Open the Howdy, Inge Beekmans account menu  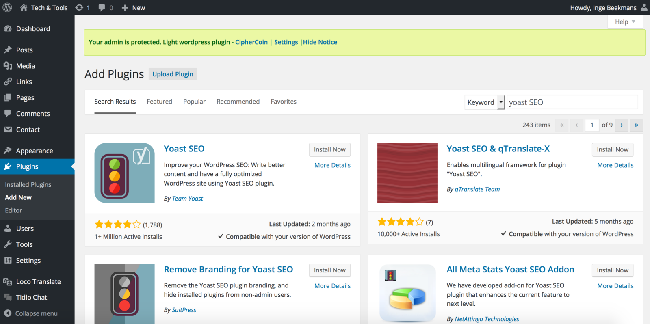pos(609,8)
